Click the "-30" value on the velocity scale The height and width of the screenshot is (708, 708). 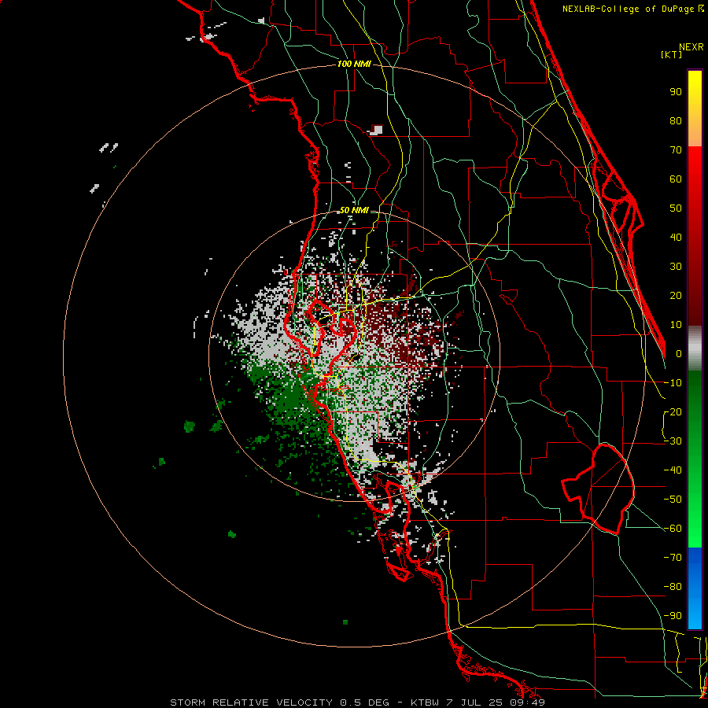coord(673,441)
